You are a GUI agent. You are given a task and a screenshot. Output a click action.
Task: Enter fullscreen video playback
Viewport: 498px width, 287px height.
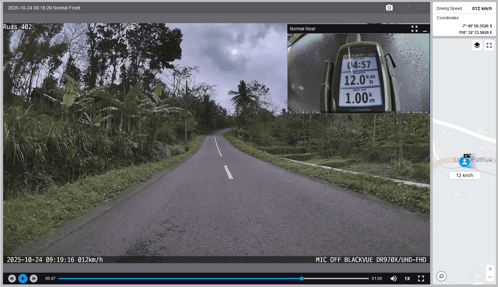pyautogui.click(x=421, y=279)
